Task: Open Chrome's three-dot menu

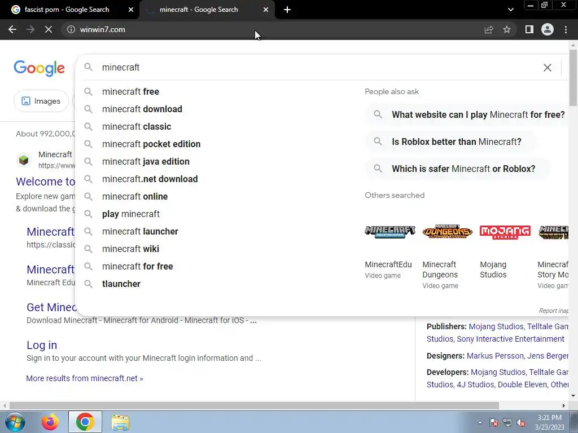Action: [566, 29]
